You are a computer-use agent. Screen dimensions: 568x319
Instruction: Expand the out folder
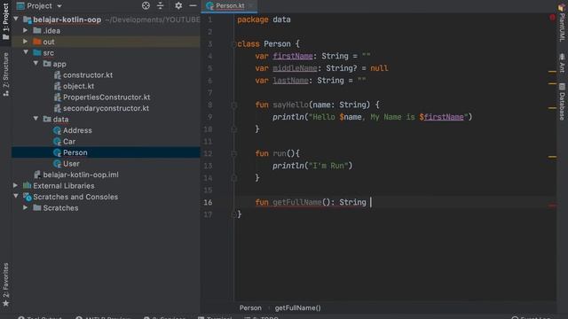click(x=26, y=42)
